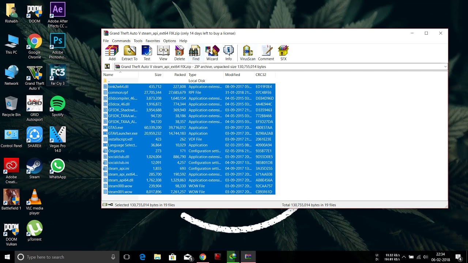Image resolution: width=468 pixels, height=263 pixels.
Task: Select the socialclub.dll file
Action: (189, 157)
